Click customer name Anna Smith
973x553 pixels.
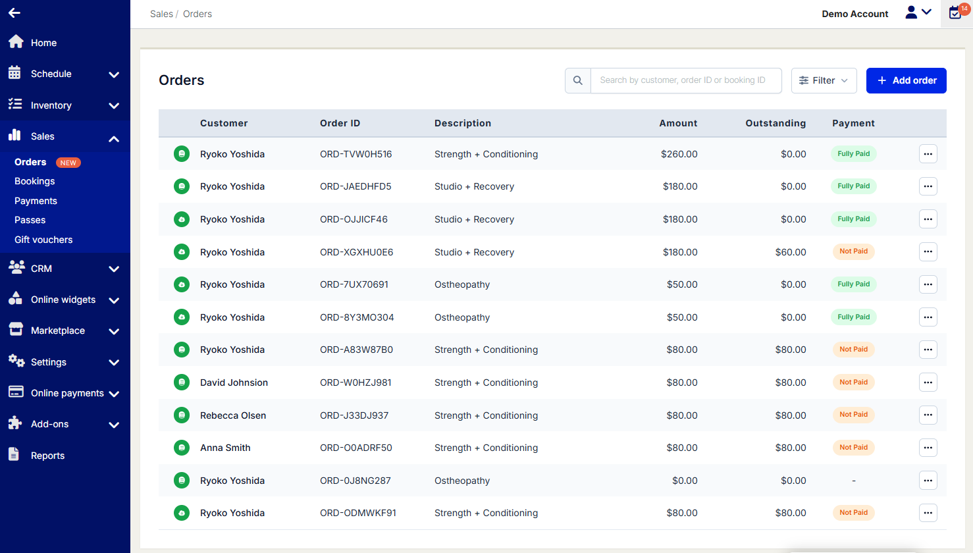point(225,448)
